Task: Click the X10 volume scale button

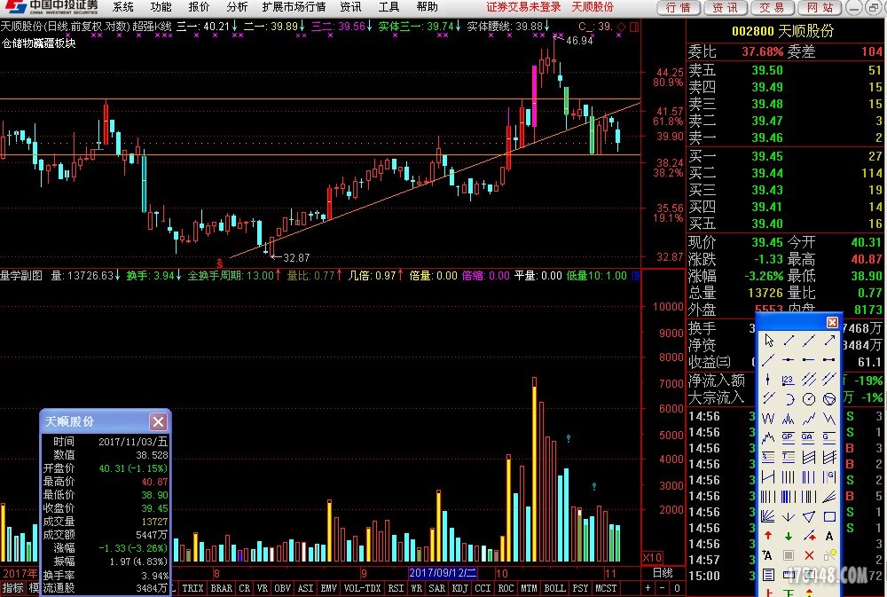Action: point(652,557)
